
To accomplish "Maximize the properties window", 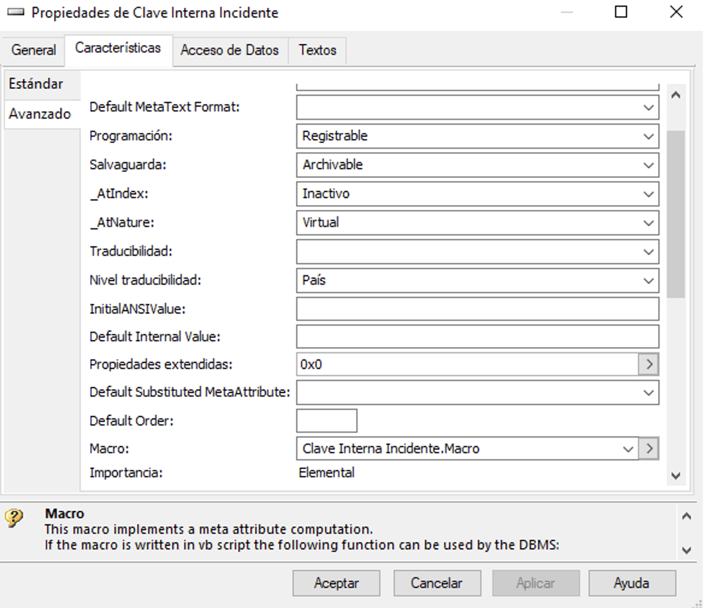I will [621, 12].
